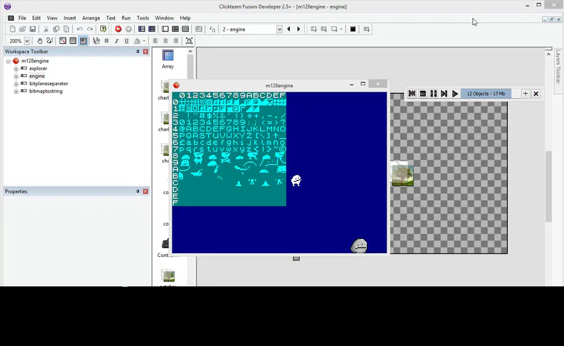The image size is (564, 346).
Task: Open the Storyboard Editor icon
Action: pos(142,29)
